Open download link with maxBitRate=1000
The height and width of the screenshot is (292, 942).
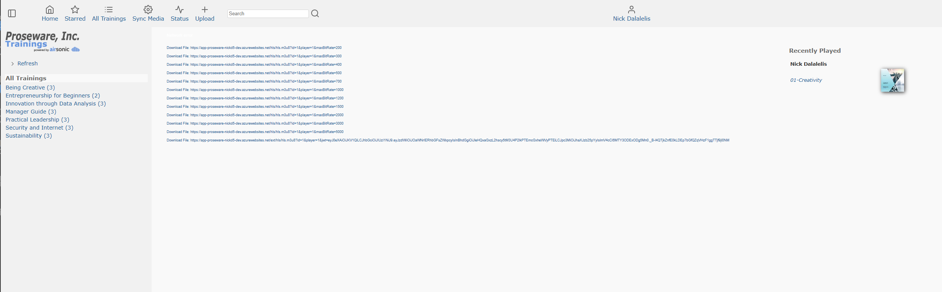pyautogui.click(x=255, y=90)
